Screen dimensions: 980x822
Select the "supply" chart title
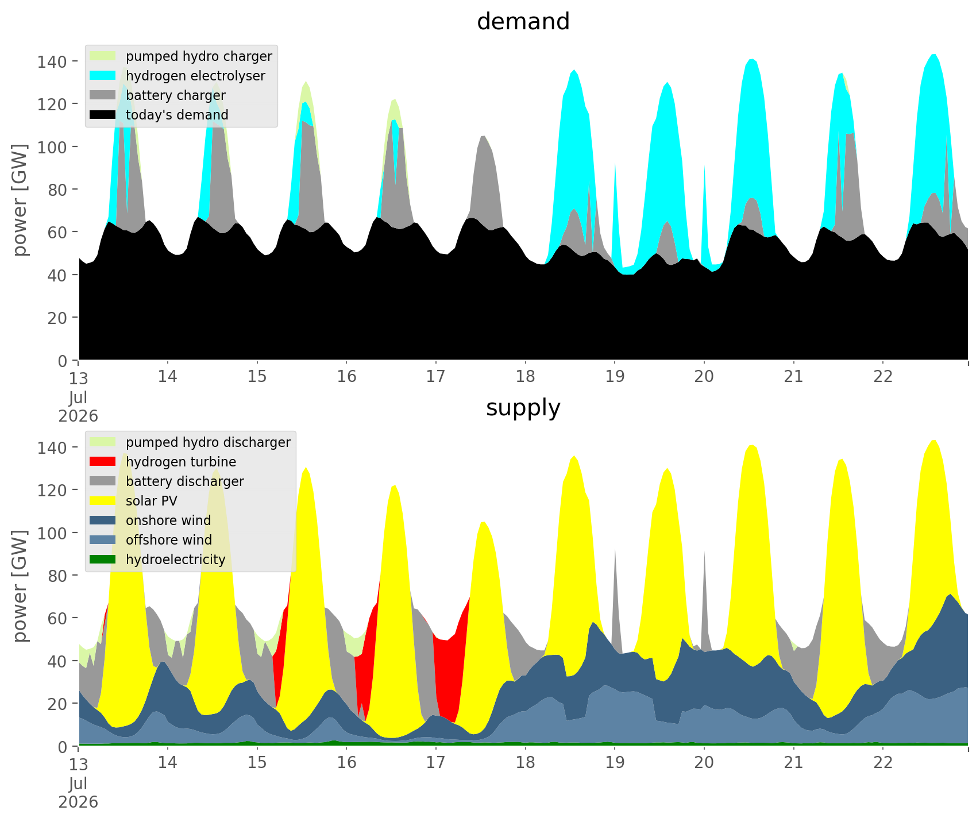(523, 408)
